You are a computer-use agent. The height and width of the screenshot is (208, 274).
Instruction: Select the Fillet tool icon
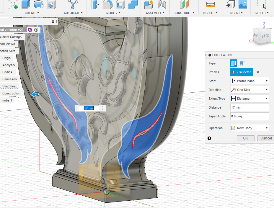[x=107, y=4]
